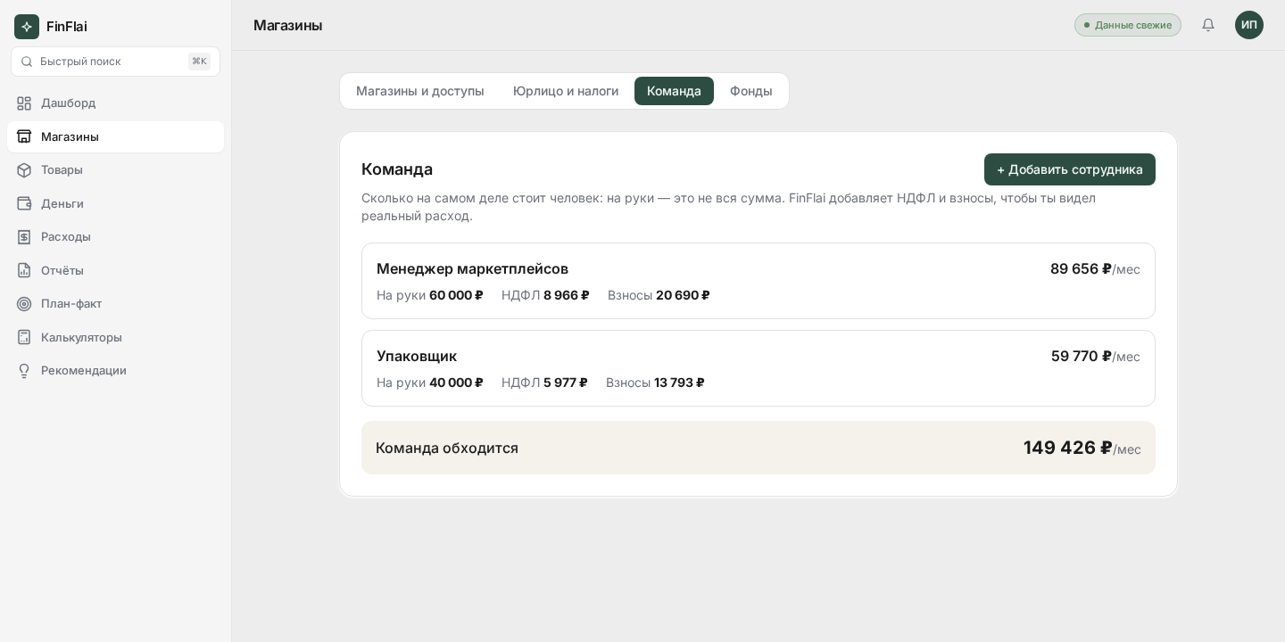The height and width of the screenshot is (642, 1285).
Task: Open the Менеджер маркетплейсов employee card
Action: (759, 281)
